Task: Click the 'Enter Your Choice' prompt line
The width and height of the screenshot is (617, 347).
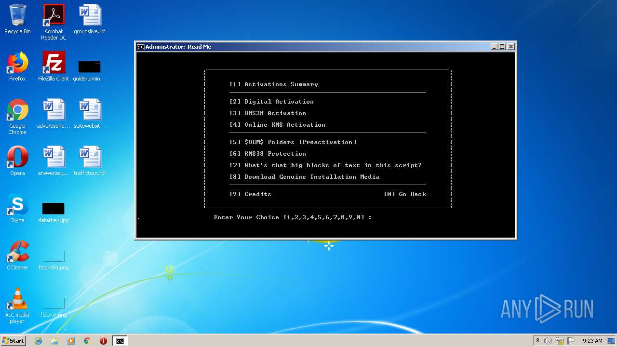Action: pyautogui.click(x=293, y=217)
